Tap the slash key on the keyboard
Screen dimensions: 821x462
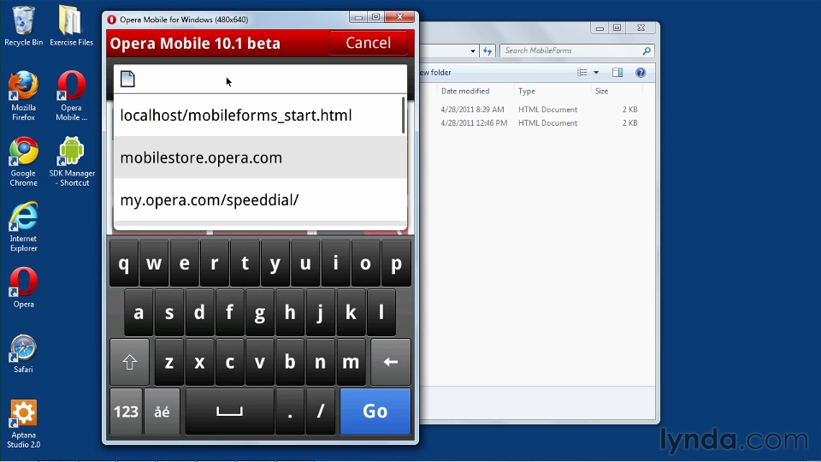(x=321, y=412)
